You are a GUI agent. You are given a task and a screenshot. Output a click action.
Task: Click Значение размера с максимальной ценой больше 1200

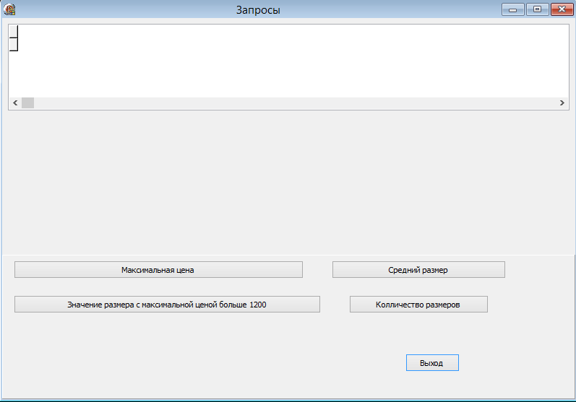(x=167, y=305)
